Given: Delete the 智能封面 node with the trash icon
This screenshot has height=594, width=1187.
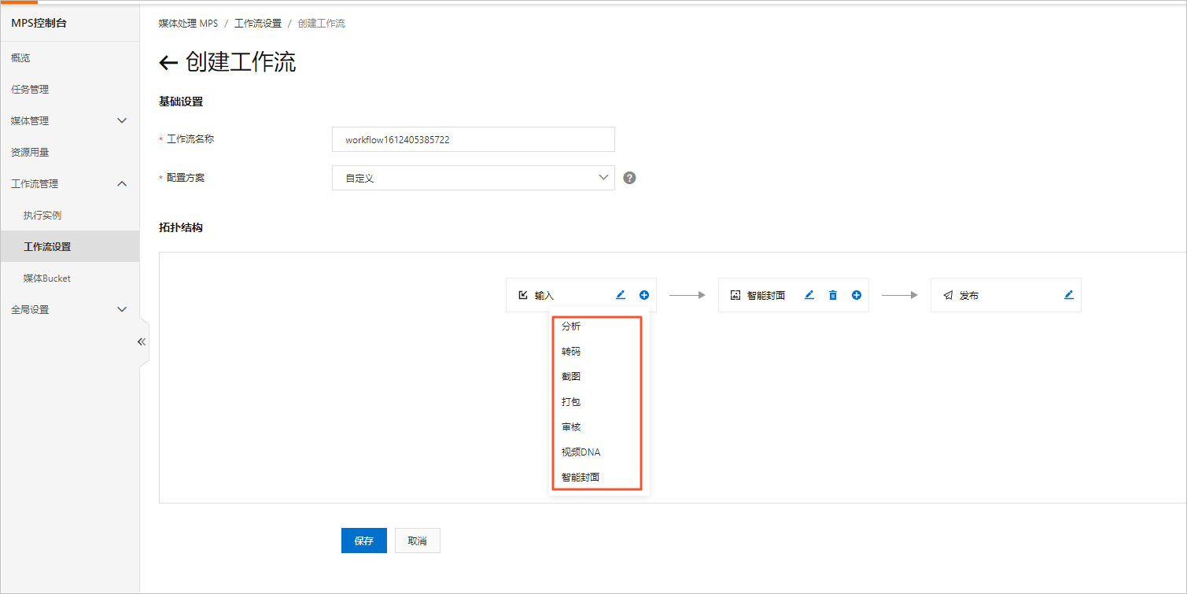Looking at the screenshot, I should 833,295.
